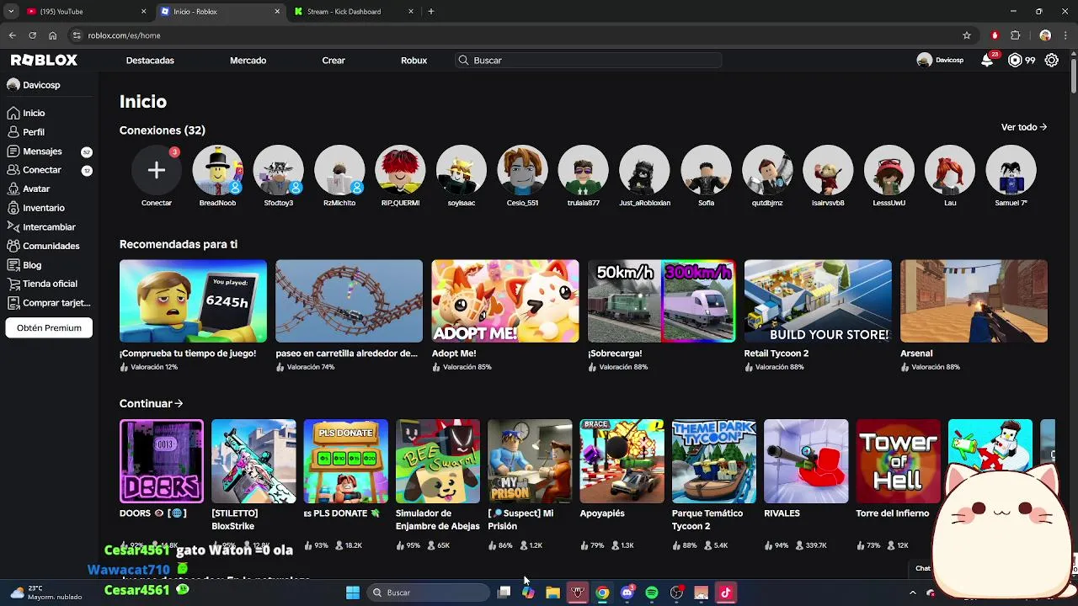Open Tienda oficial in the sidebar

point(50,284)
